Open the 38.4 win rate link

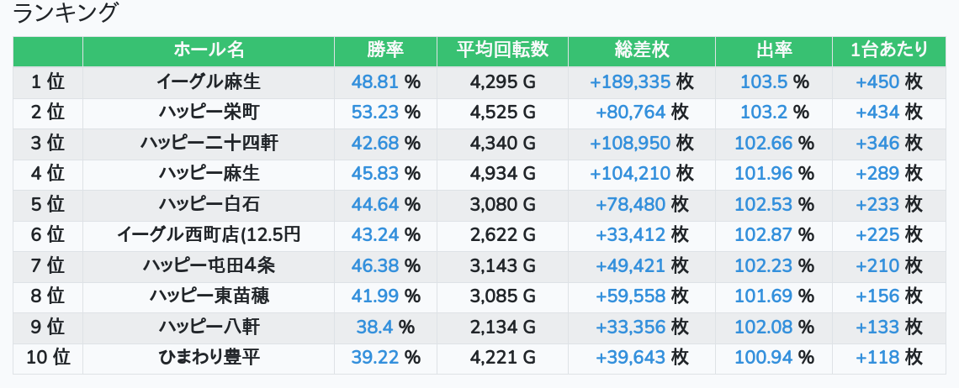click(374, 327)
